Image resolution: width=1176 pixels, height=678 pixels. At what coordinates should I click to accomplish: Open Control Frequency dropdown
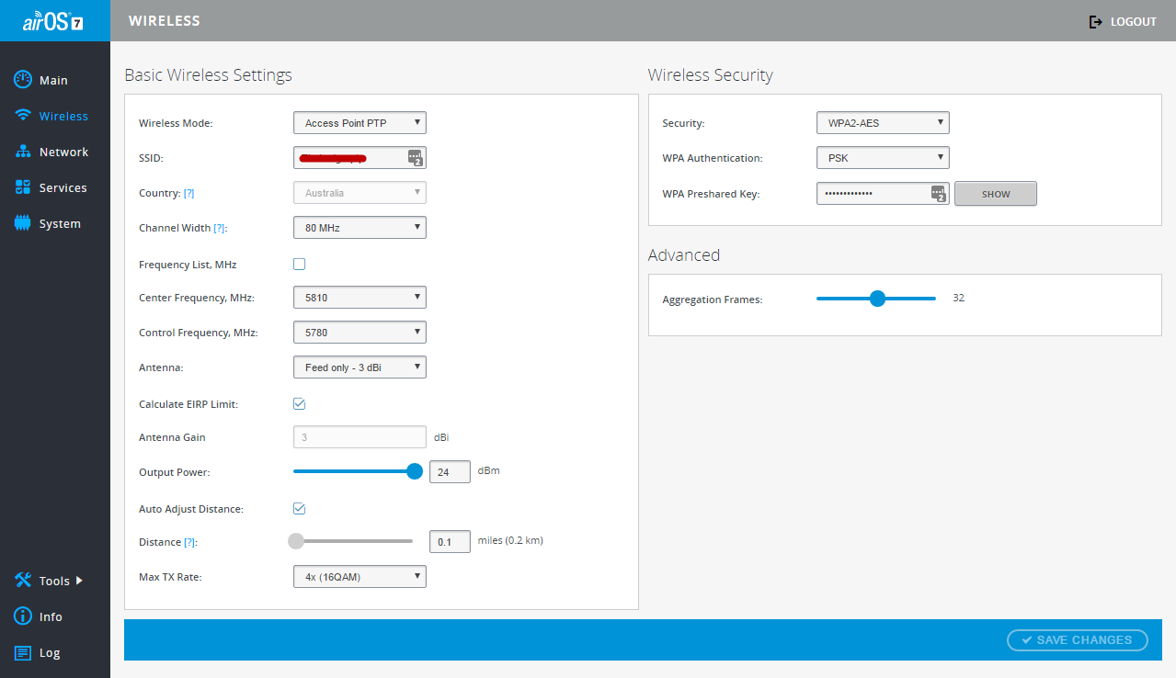coord(360,333)
